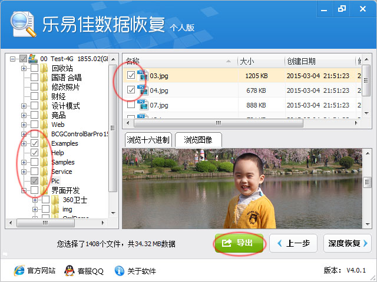Click the folder icon of 修改照片
Image resolution: width=377 pixels, height=282 pixels.
point(44,87)
